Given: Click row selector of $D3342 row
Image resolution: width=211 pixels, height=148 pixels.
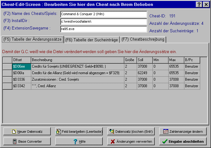Looking at the screenshot, I should coord(7,86).
